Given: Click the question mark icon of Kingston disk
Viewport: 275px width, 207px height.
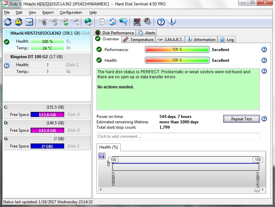Looking at the screenshot, I should 7,66.
